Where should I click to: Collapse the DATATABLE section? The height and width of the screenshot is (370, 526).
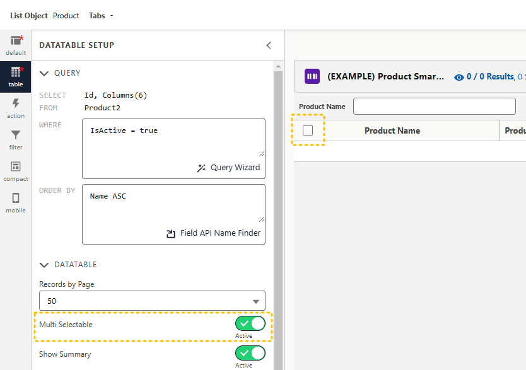coord(44,265)
